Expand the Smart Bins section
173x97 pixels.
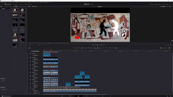coord(3,87)
